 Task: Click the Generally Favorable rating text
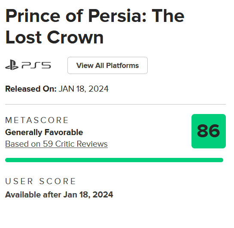tap(44, 132)
